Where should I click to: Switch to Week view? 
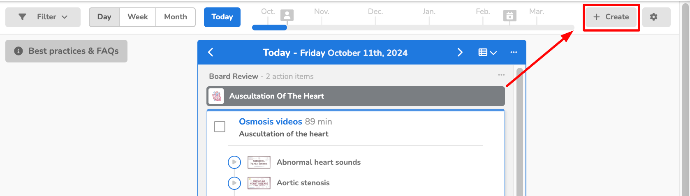[137, 17]
